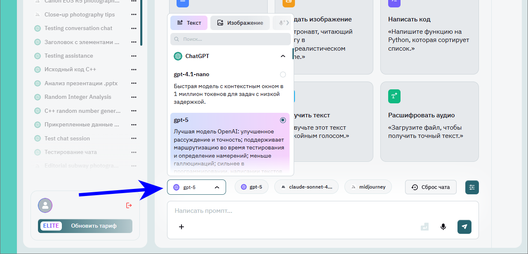This screenshot has height=254, width=528.
Task: Click the Сброс чата button
Action: pos(431,187)
